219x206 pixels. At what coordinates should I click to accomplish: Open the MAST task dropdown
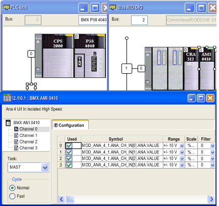45,167
